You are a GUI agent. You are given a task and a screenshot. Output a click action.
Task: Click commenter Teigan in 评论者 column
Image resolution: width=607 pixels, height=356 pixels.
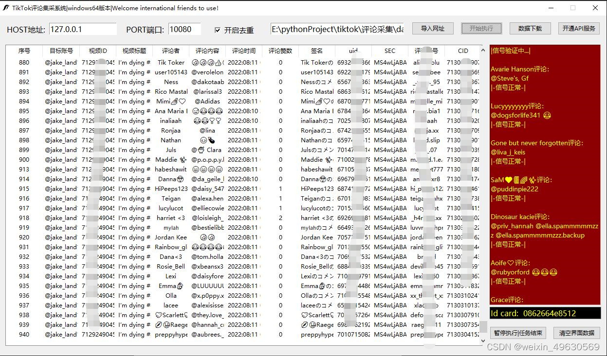click(171, 198)
